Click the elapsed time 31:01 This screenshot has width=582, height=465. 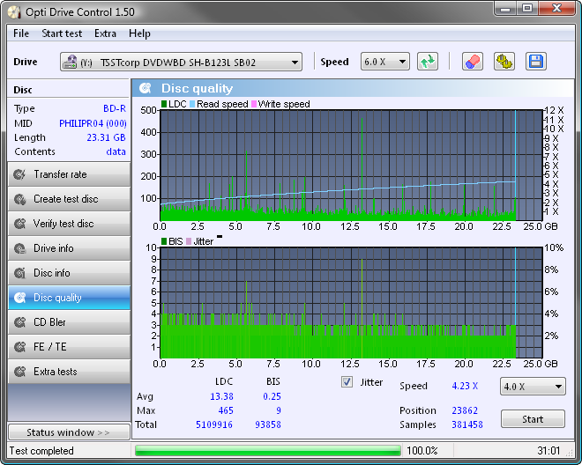click(548, 451)
